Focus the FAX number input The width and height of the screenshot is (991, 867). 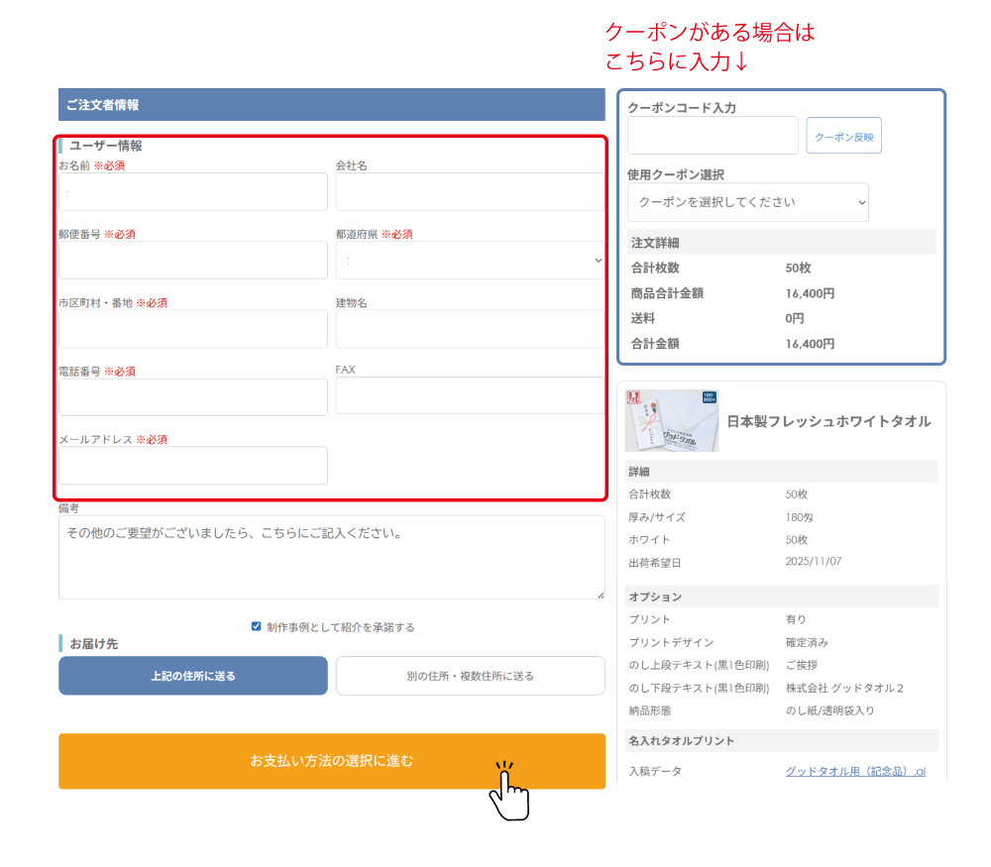tap(469, 395)
